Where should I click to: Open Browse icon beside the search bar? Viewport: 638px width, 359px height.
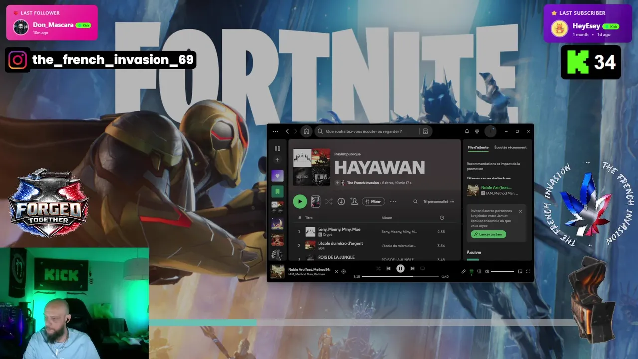point(425,131)
